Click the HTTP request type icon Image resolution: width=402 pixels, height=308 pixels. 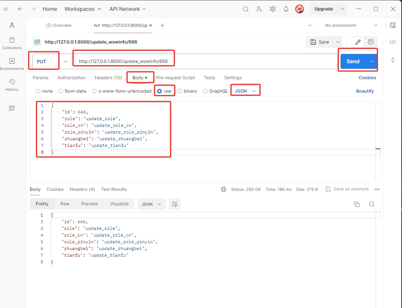(37, 42)
